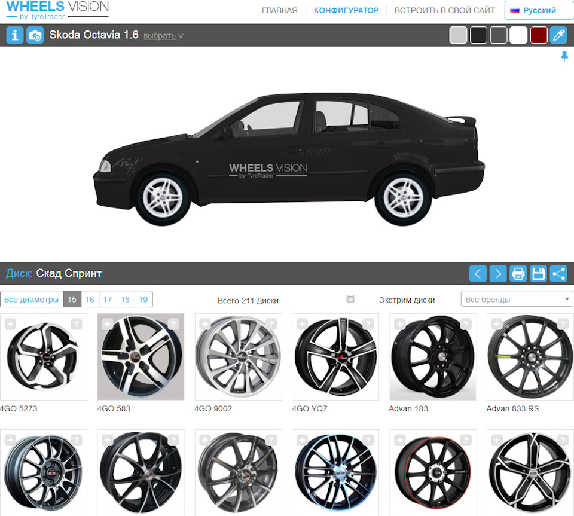Open ВСТРОИТЬ В СВОЙ САЙТ page
Screen dimensions: 574x516
pyautogui.click(x=444, y=10)
